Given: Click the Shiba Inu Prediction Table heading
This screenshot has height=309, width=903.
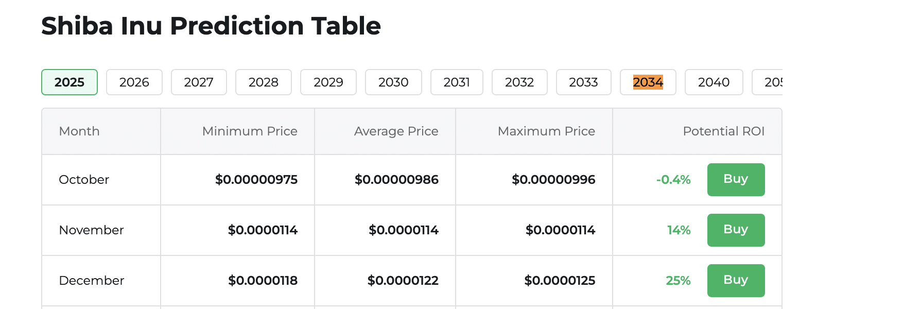Looking at the screenshot, I should coord(211,26).
